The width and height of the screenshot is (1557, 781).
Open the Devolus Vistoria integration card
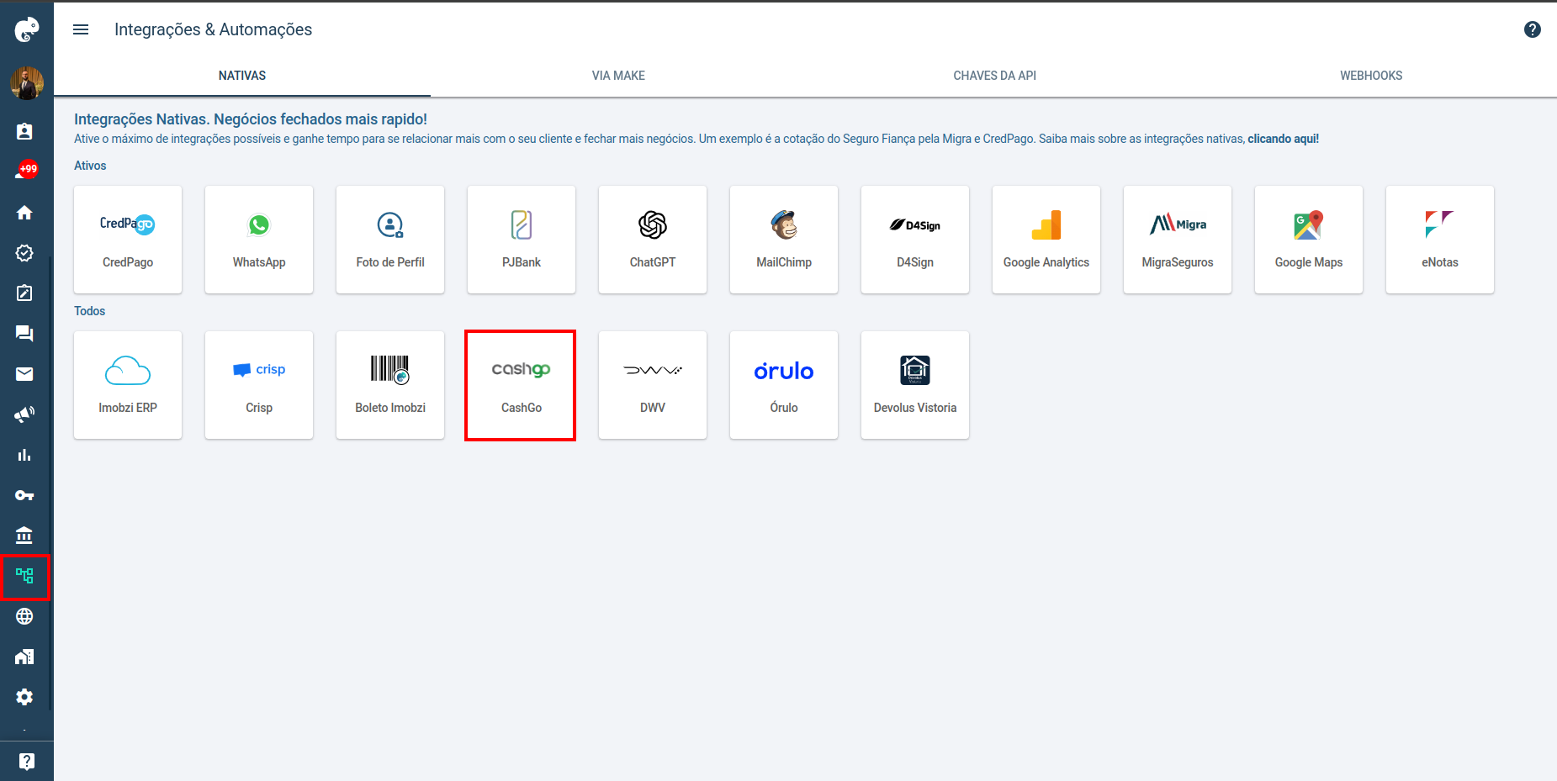915,385
